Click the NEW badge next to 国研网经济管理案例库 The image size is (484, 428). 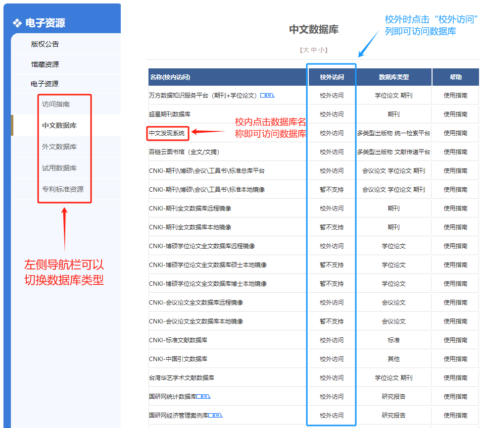216,415
